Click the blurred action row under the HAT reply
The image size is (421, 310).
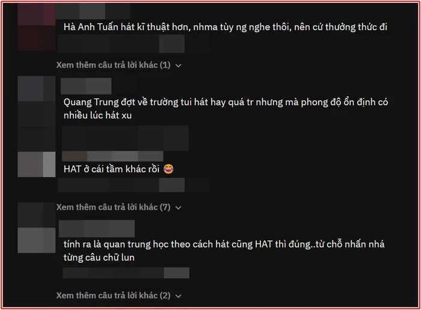134,185
